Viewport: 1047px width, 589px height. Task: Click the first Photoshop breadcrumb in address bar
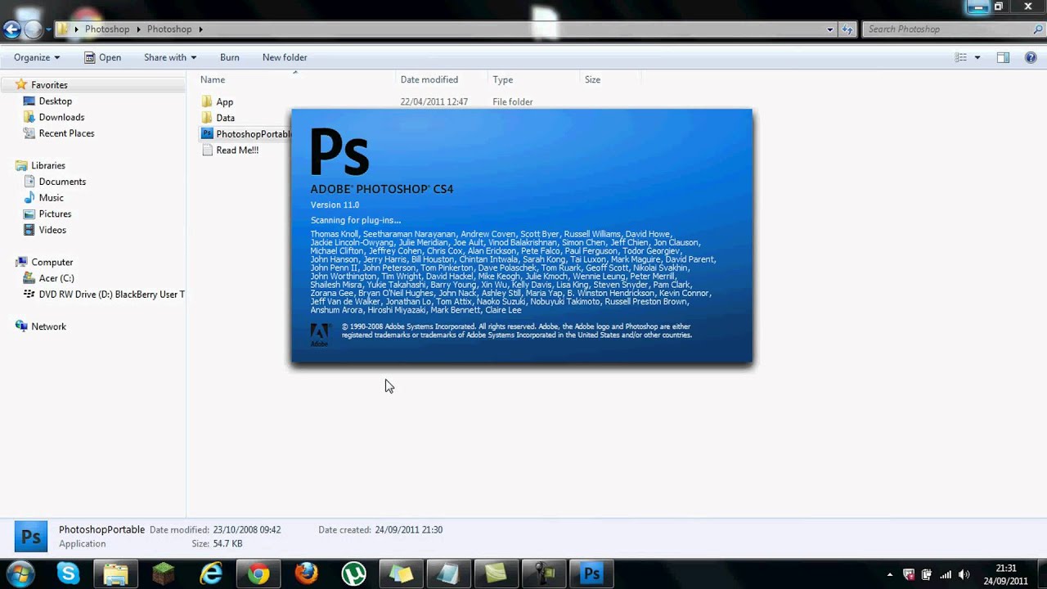tap(107, 29)
